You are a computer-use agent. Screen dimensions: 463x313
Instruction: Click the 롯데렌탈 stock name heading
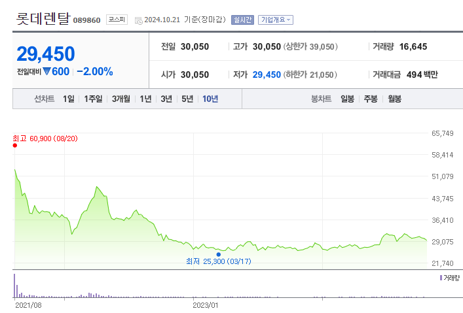coord(43,18)
